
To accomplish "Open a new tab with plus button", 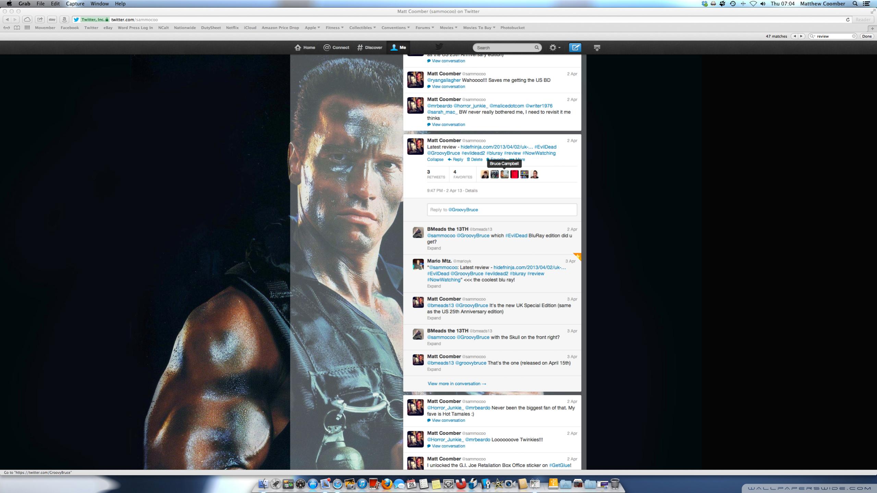I will pyautogui.click(x=873, y=28).
